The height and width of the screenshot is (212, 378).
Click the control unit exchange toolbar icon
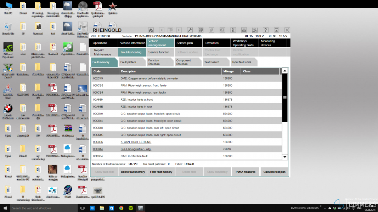click(x=201, y=30)
